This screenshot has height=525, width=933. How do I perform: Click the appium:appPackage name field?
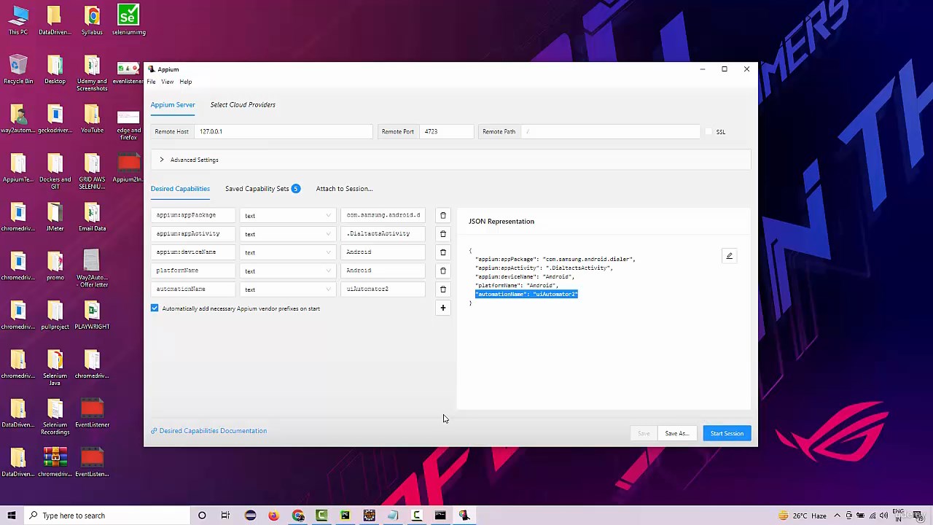click(194, 215)
